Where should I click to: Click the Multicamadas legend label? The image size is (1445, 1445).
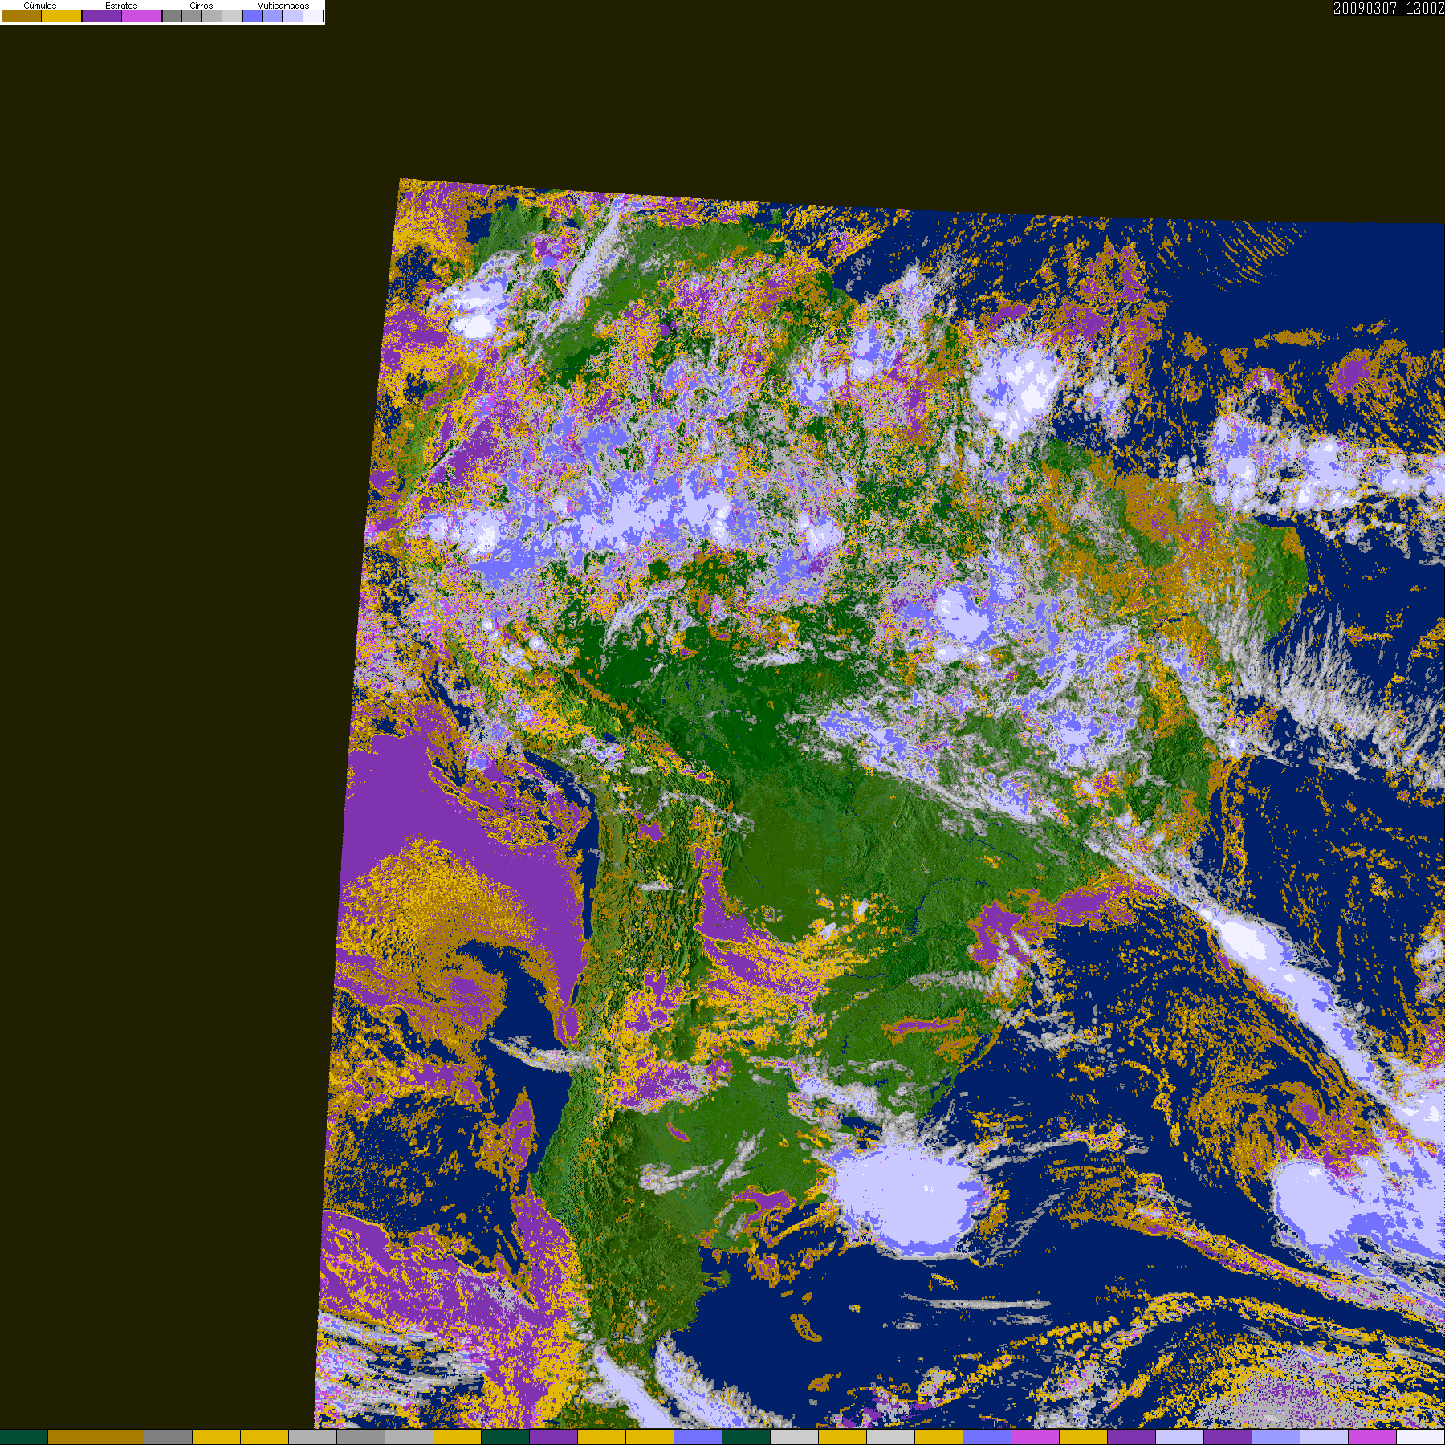[x=283, y=6]
